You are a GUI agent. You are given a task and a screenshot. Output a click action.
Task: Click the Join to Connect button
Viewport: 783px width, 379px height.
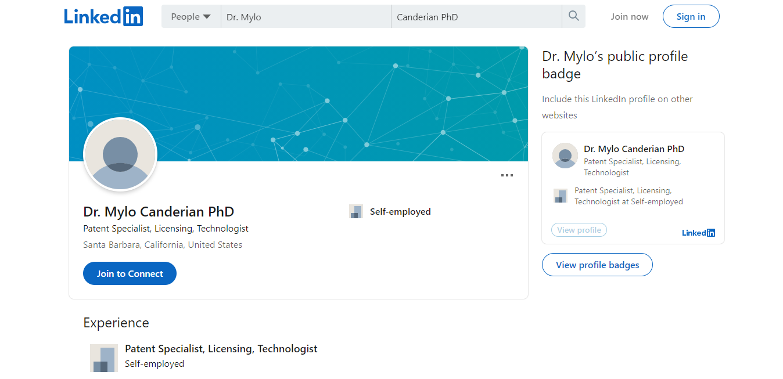tap(130, 273)
